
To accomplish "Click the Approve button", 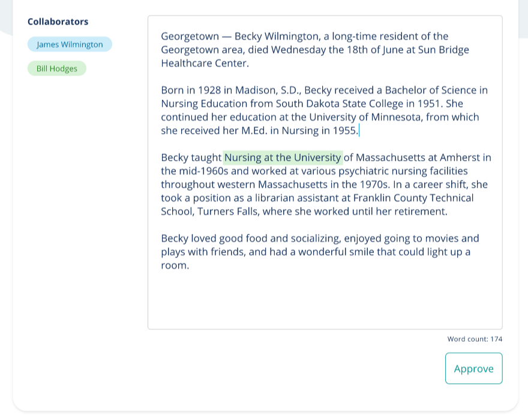I will (474, 368).
